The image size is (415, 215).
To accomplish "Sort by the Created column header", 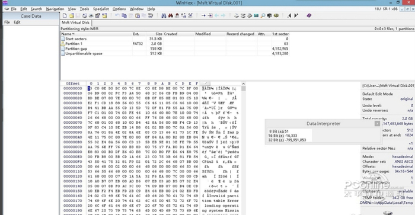I will (178, 34).
